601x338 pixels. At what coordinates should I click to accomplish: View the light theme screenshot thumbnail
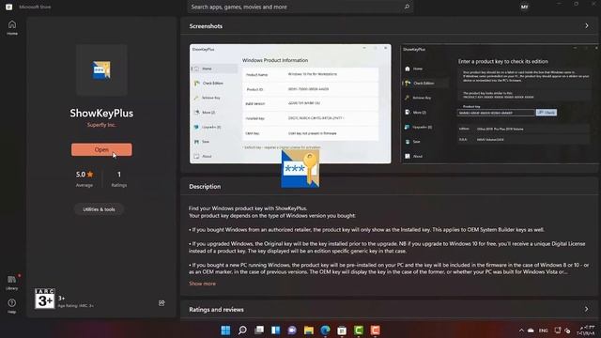pos(290,103)
